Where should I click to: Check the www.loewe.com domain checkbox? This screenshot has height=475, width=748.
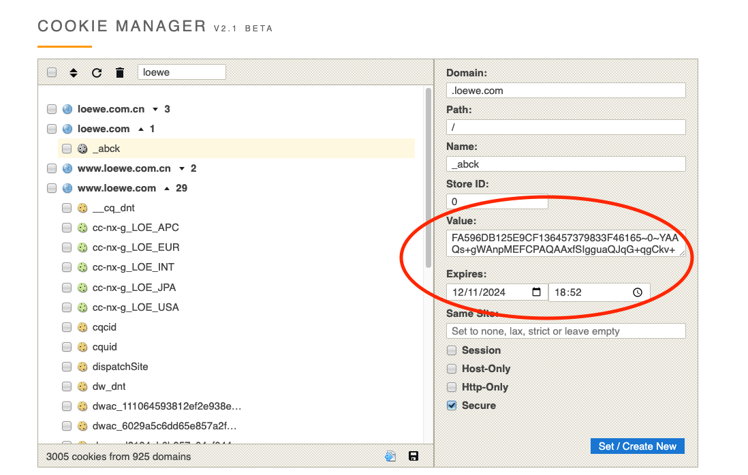(52, 188)
